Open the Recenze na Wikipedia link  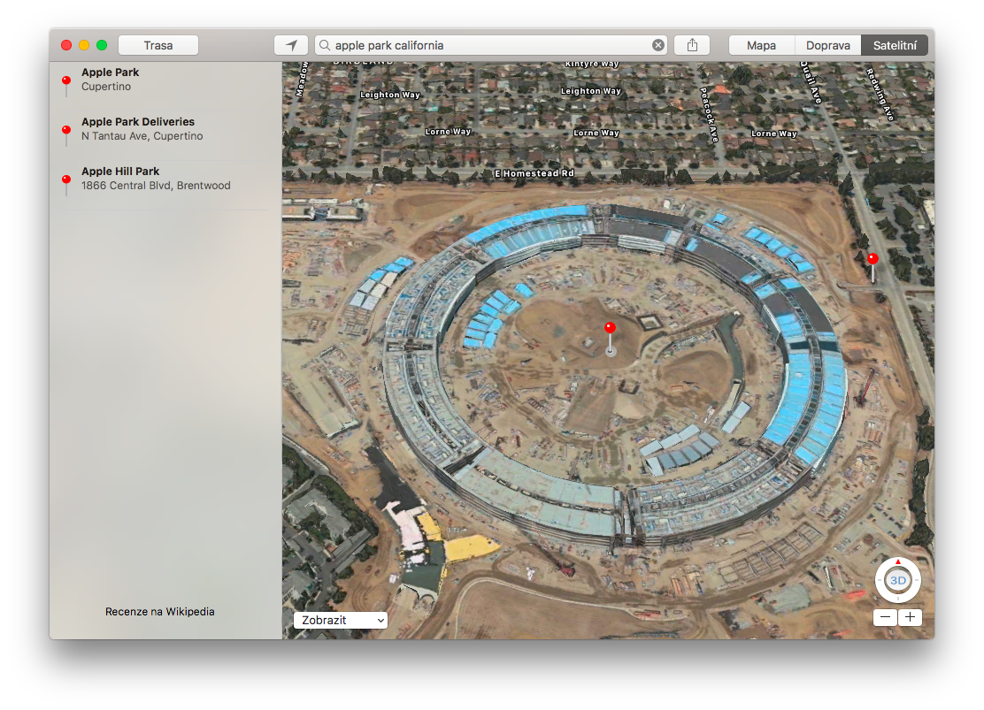160,612
